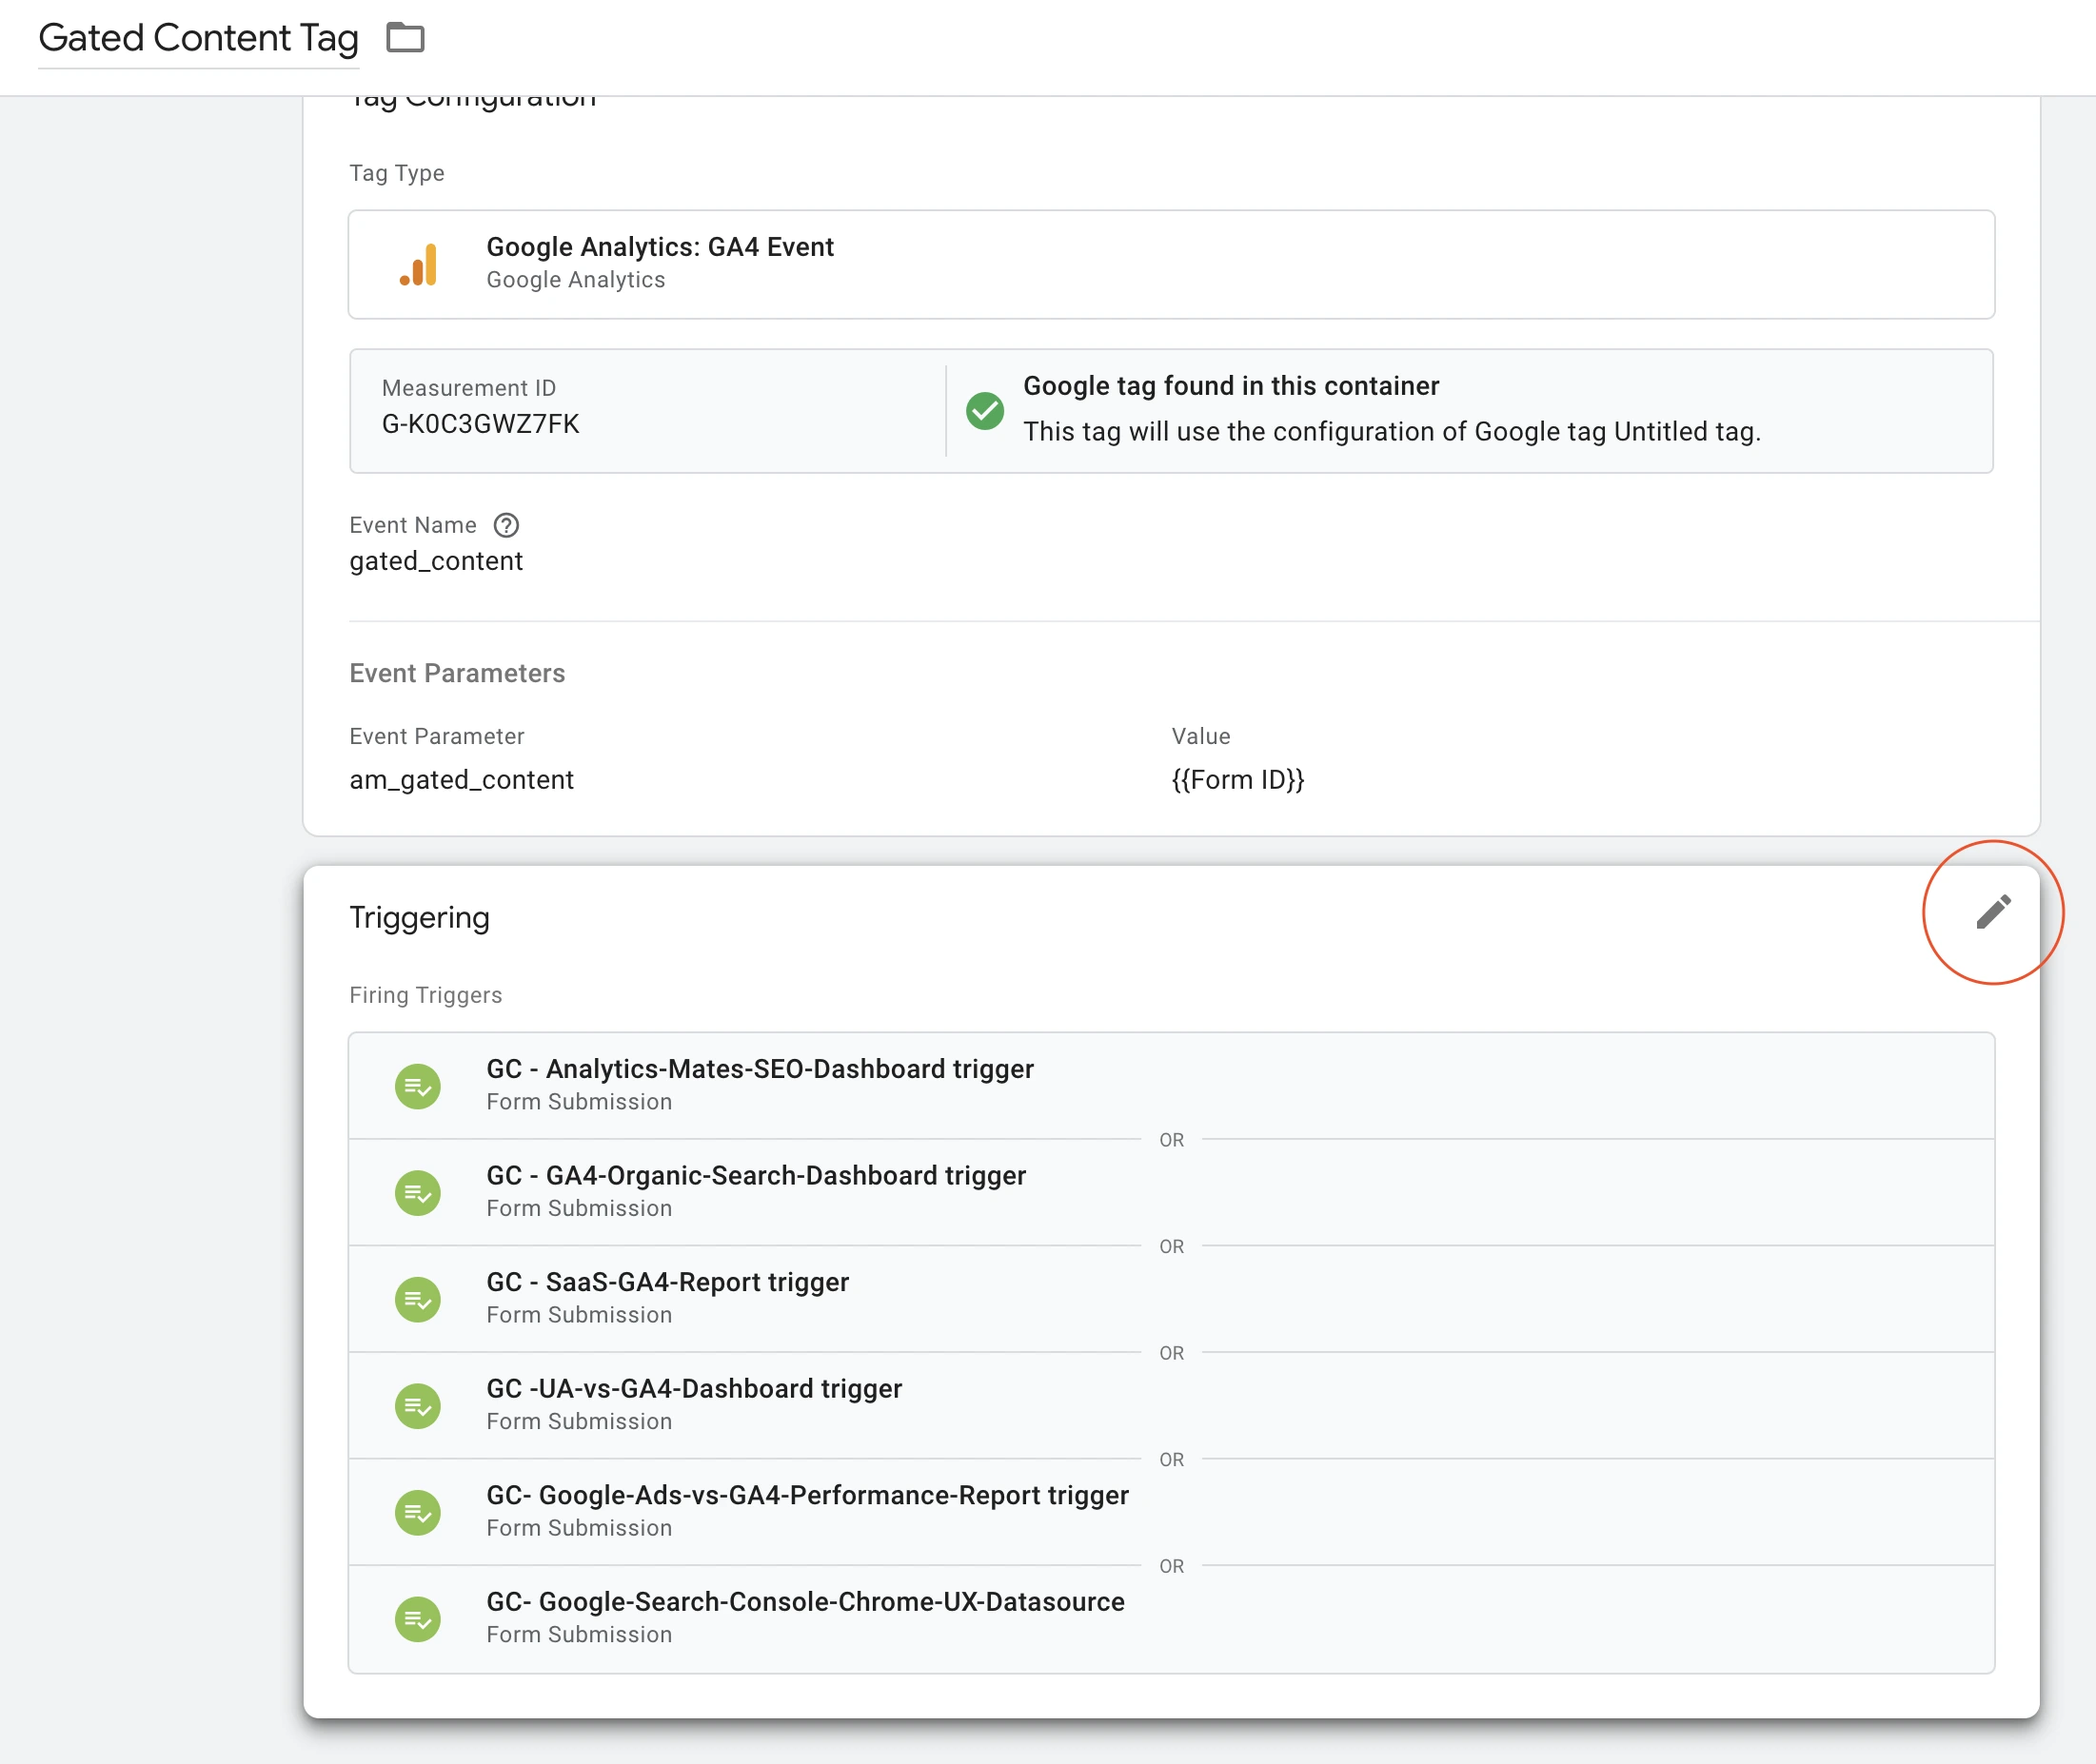Click the Google Analytics bar chart icon
The image size is (2096, 1764).
pos(418,265)
